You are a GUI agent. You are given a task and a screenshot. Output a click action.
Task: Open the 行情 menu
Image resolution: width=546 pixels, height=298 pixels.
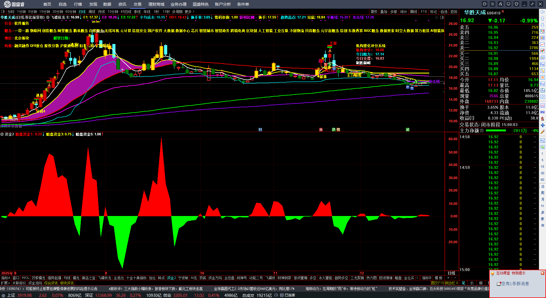78,4
